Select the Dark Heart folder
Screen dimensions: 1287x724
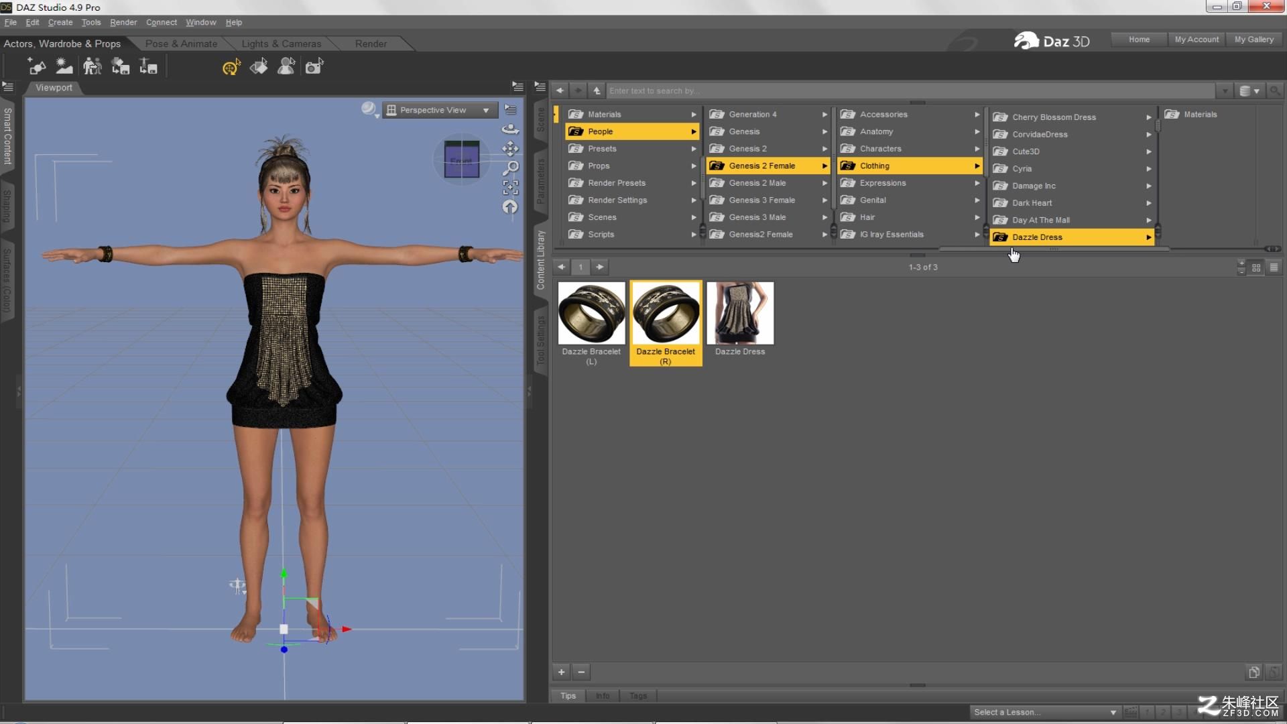point(1071,203)
